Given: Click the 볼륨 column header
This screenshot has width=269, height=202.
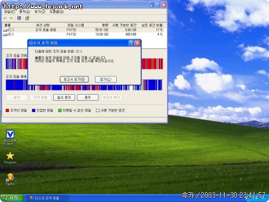Looking at the screenshot, I should (x=18, y=25).
